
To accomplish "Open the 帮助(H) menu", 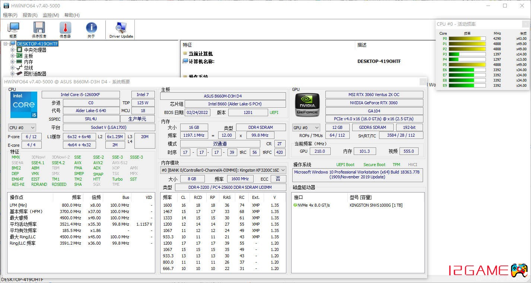I will pos(72,15).
